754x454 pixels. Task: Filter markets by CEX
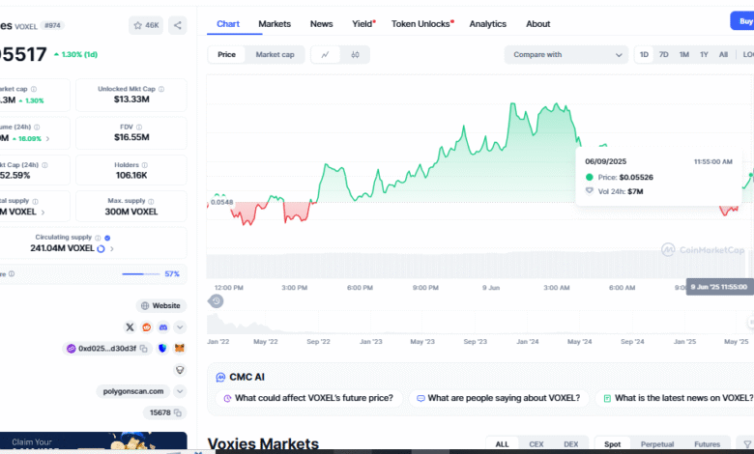point(536,444)
